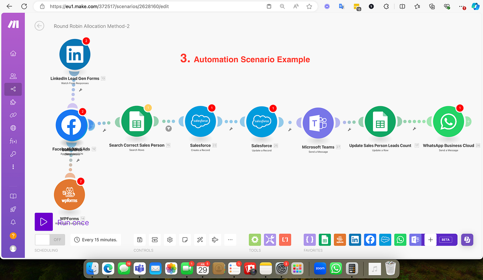The height and width of the screenshot is (280, 483).
Task: Open the green Flow control tool
Action: (255, 240)
